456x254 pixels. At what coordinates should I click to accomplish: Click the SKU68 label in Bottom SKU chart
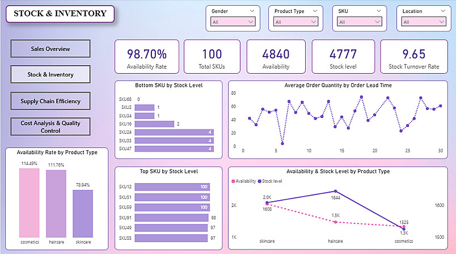coord(125,99)
